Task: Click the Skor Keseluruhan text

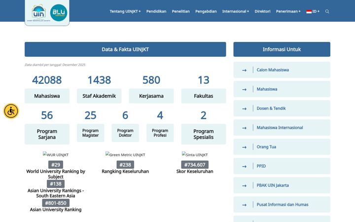Action: [x=195, y=171]
